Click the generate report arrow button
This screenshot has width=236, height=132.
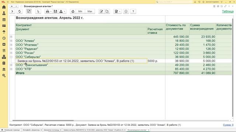point(12,11)
